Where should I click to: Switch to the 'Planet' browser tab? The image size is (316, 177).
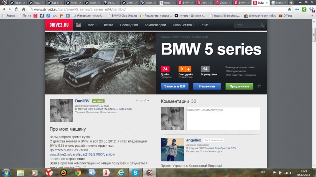click(279, 3)
